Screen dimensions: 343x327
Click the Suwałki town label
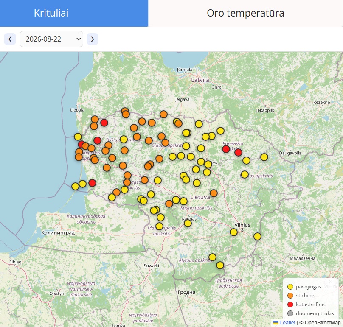[152, 266]
